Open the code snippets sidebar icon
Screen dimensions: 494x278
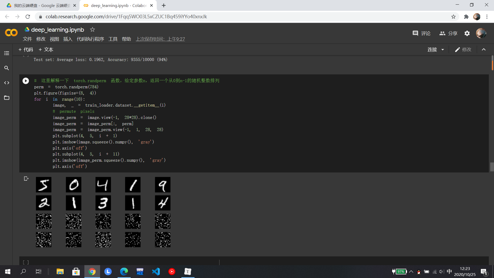point(7,83)
